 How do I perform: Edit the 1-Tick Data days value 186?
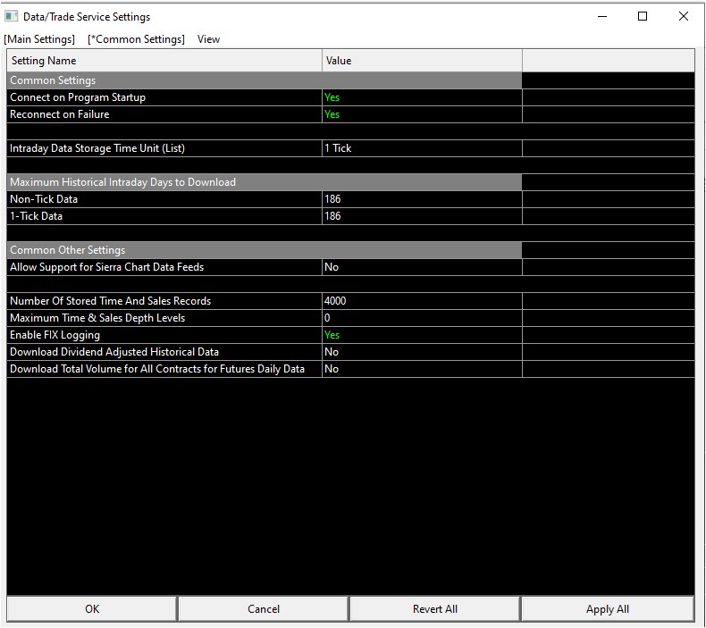(x=422, y=216)
